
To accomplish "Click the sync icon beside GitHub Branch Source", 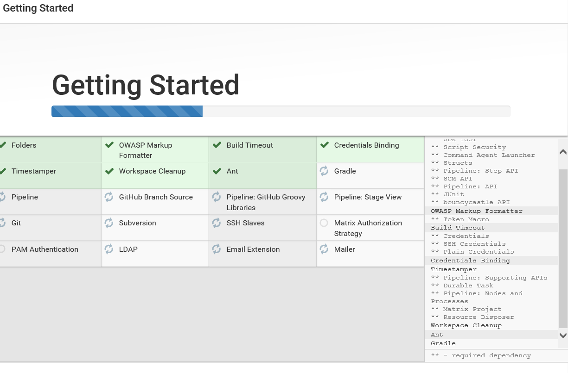I will click(x=109, y=197).
